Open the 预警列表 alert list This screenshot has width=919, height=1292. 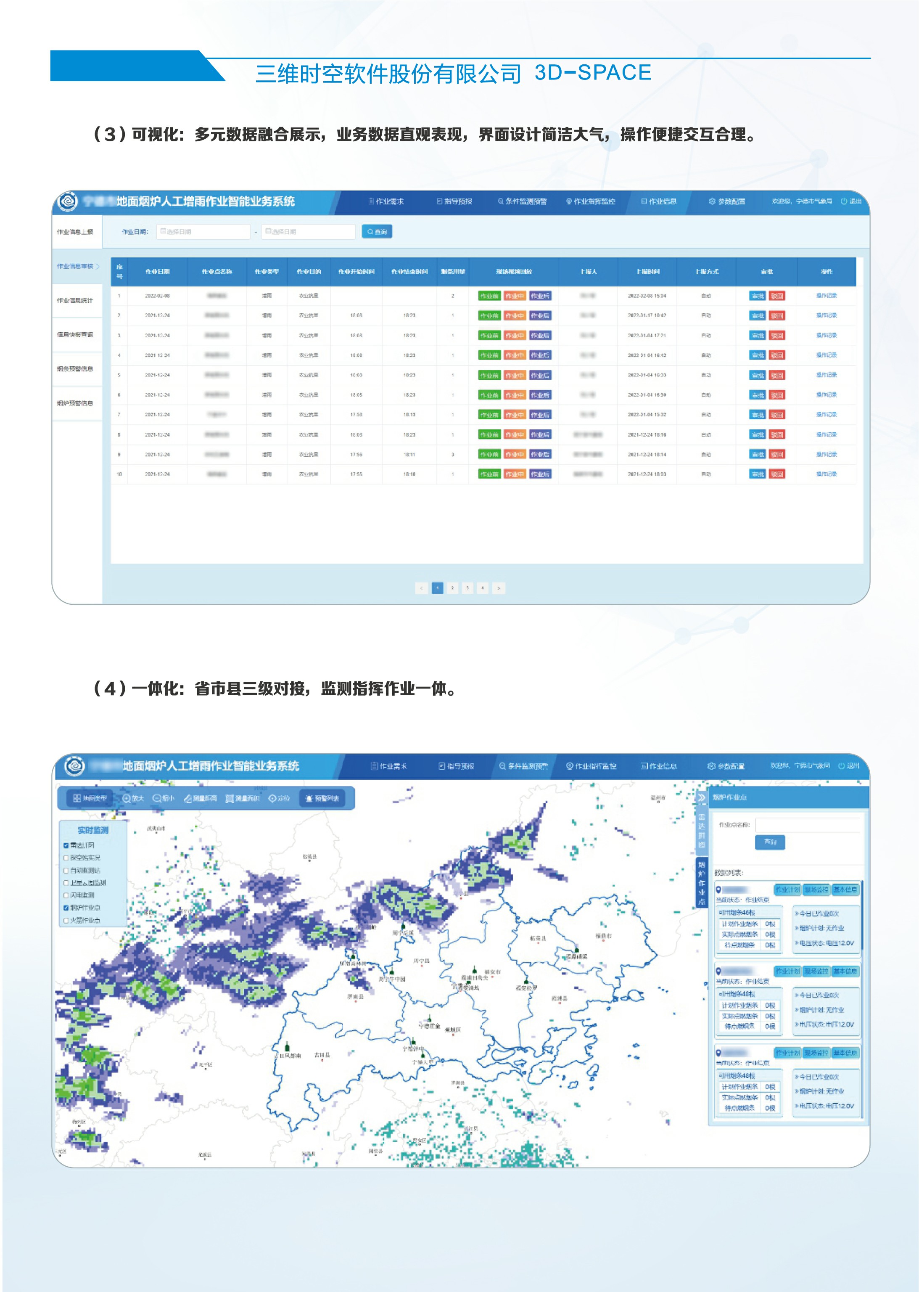322,798
